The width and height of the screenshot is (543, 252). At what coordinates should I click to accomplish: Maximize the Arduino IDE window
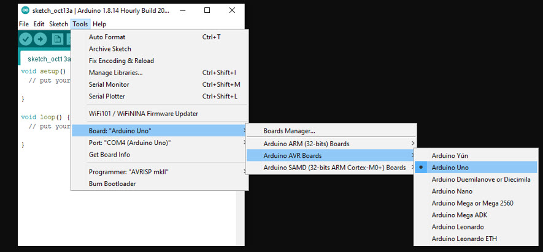[x=207, y=10]
